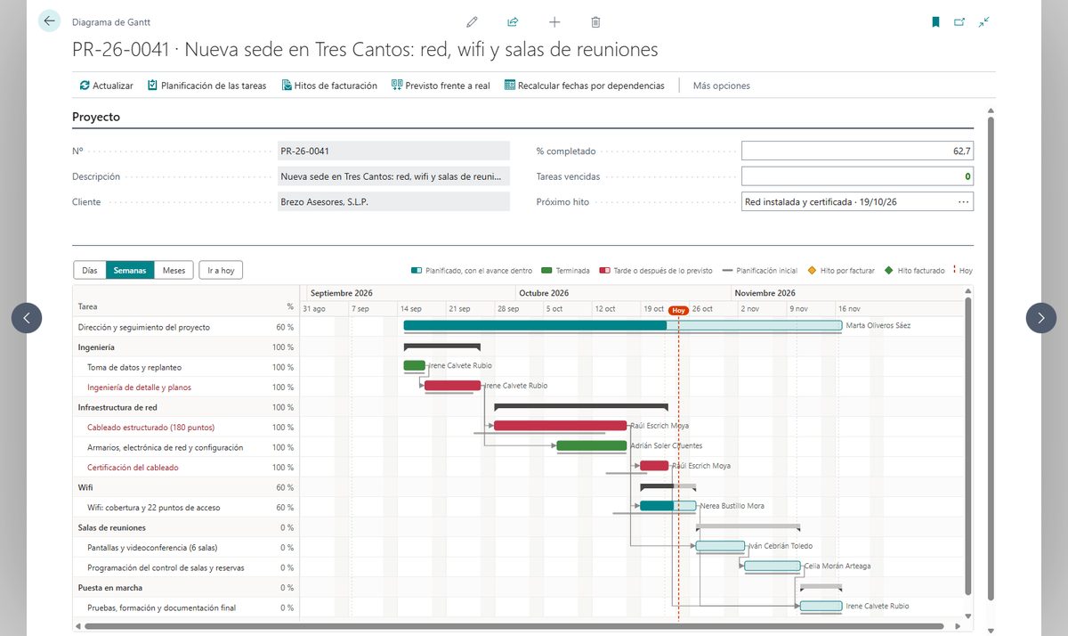Click the green Toma de datos bar
Screen dimensions: 1068x636
(415, 365)
